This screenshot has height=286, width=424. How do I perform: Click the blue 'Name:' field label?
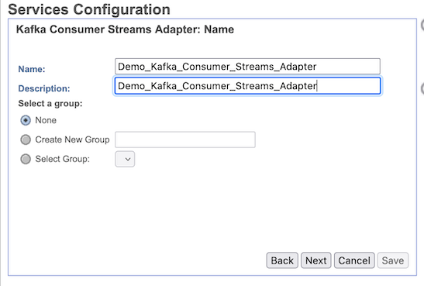tap(32, 69)
